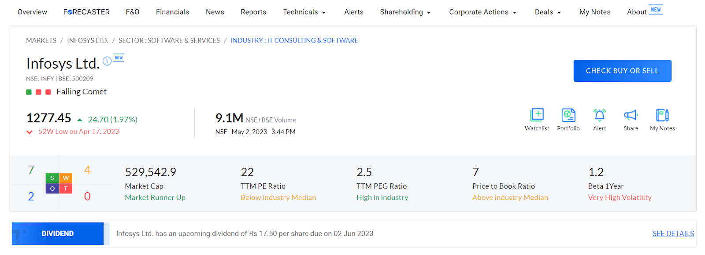
Task: Click NEW badge next to About
Action: (656, 10)
